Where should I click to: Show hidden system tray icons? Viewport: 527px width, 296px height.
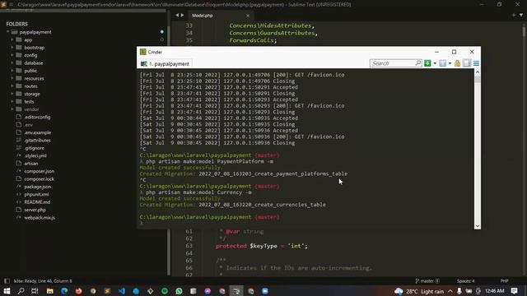click(x=450, y=291)
